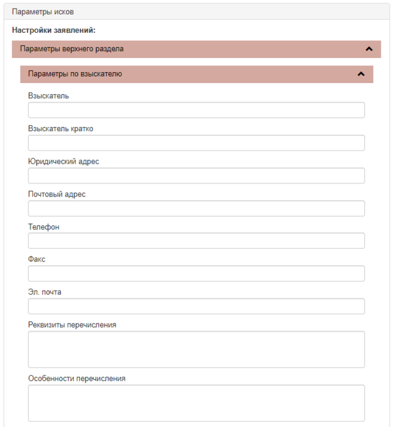Focus the Телефон input box

tap(196, 241)
